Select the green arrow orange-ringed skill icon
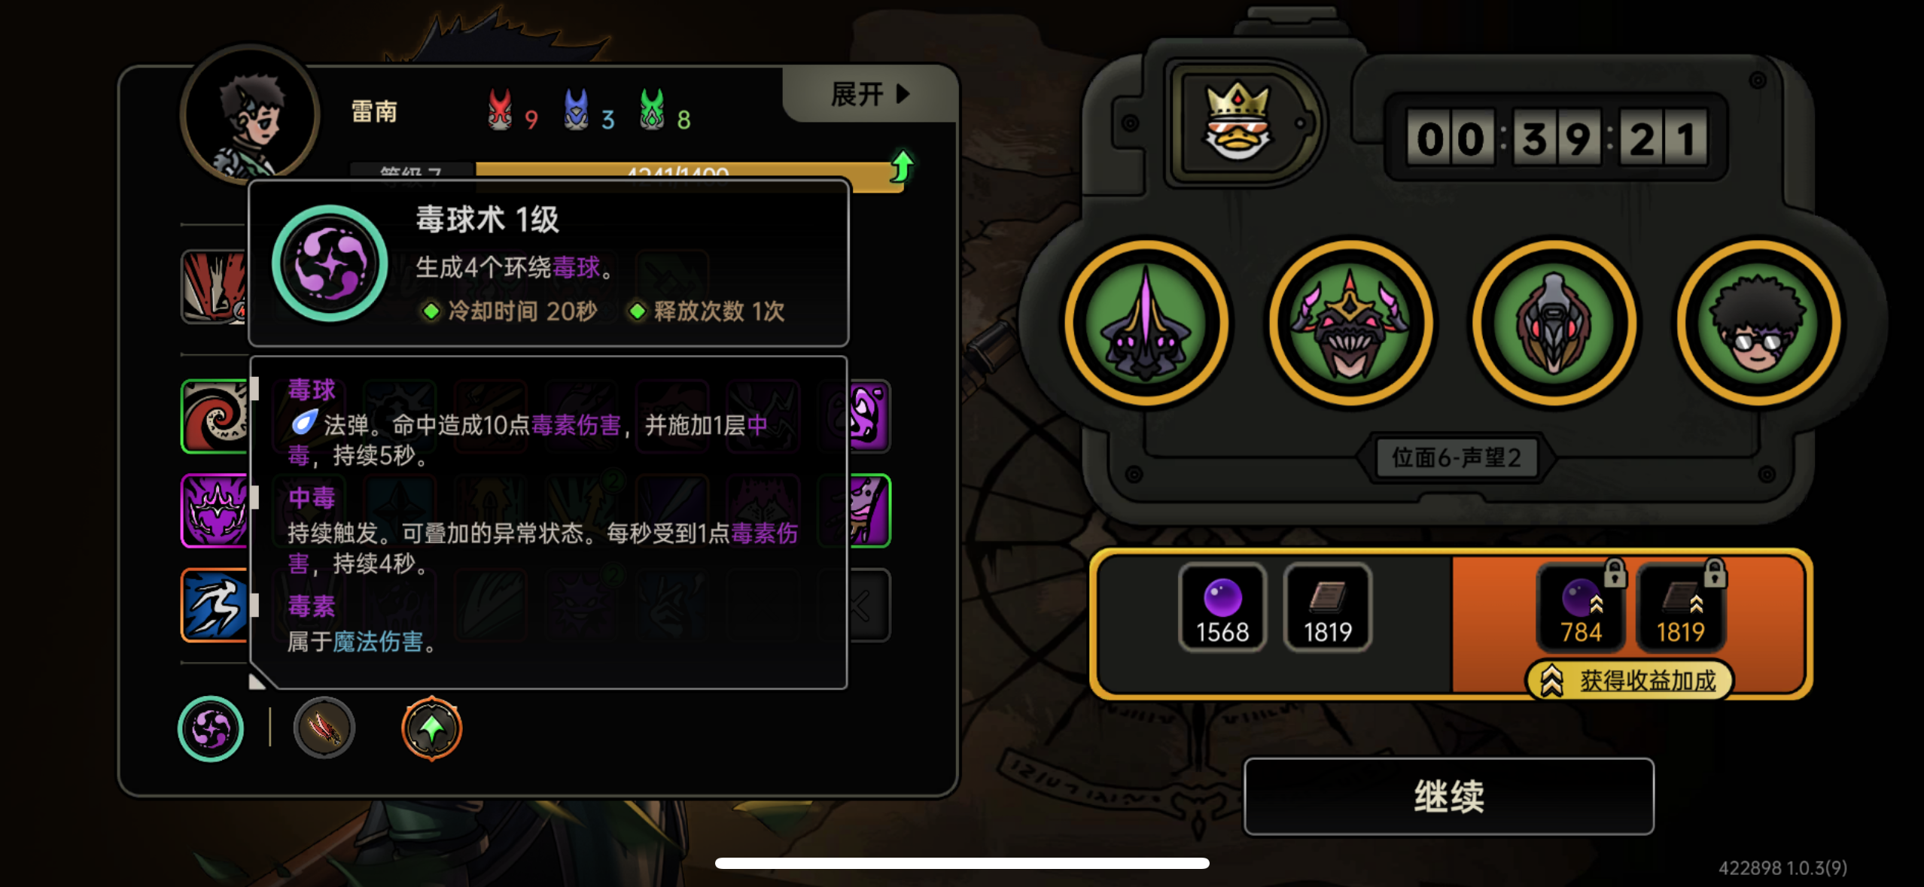Viewport: 1924px width, 887px height. [431, 728]
